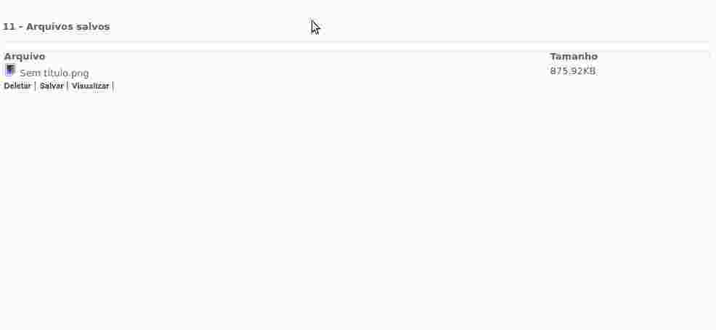Select the 875.92KB file size value
Image resolution: width=716 pixels, height=330 pixels.
573,71
